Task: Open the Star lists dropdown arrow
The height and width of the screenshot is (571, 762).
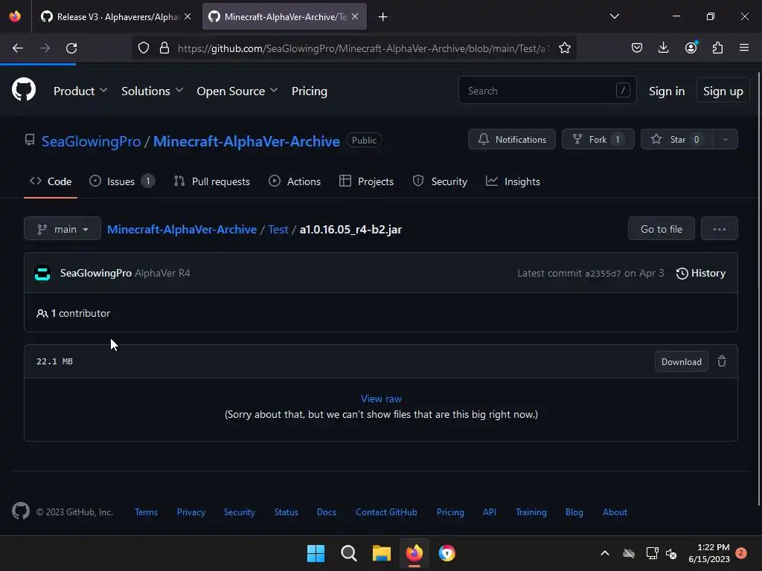Action: click(x=725, y=139)
